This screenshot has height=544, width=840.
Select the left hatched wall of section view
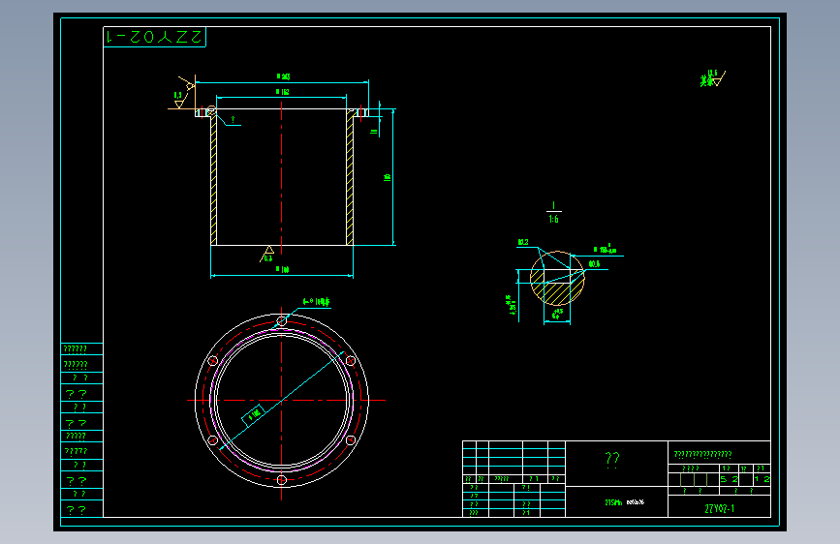click(x=214, y=179)
